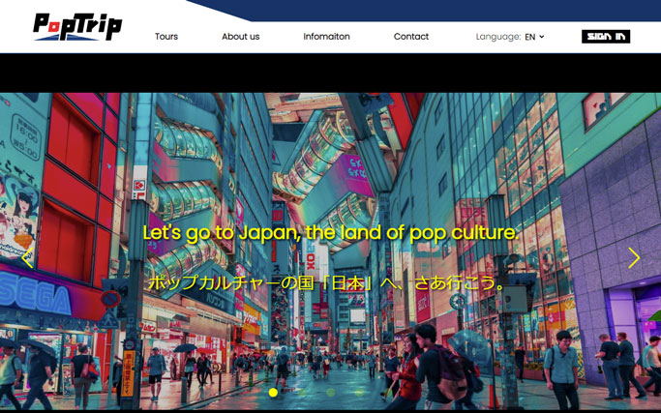Viewport: 661px width, 413px height.
Task: Expand the Language EN dropdown
Action: pyautogui.click(x=533, y=37)
